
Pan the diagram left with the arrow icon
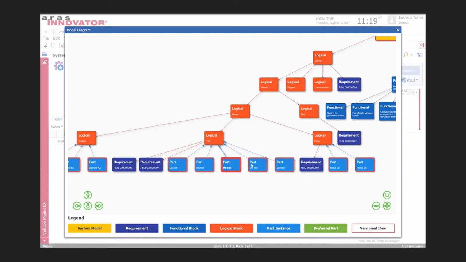point(77,206)
